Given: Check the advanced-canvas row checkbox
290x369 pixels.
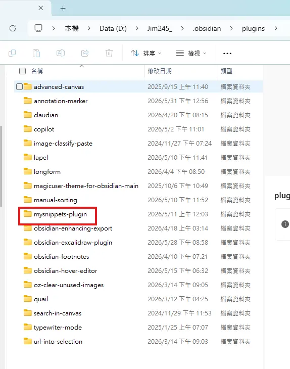Looking at the screenshot, I should pyautogui.click(x=19, y=86).
